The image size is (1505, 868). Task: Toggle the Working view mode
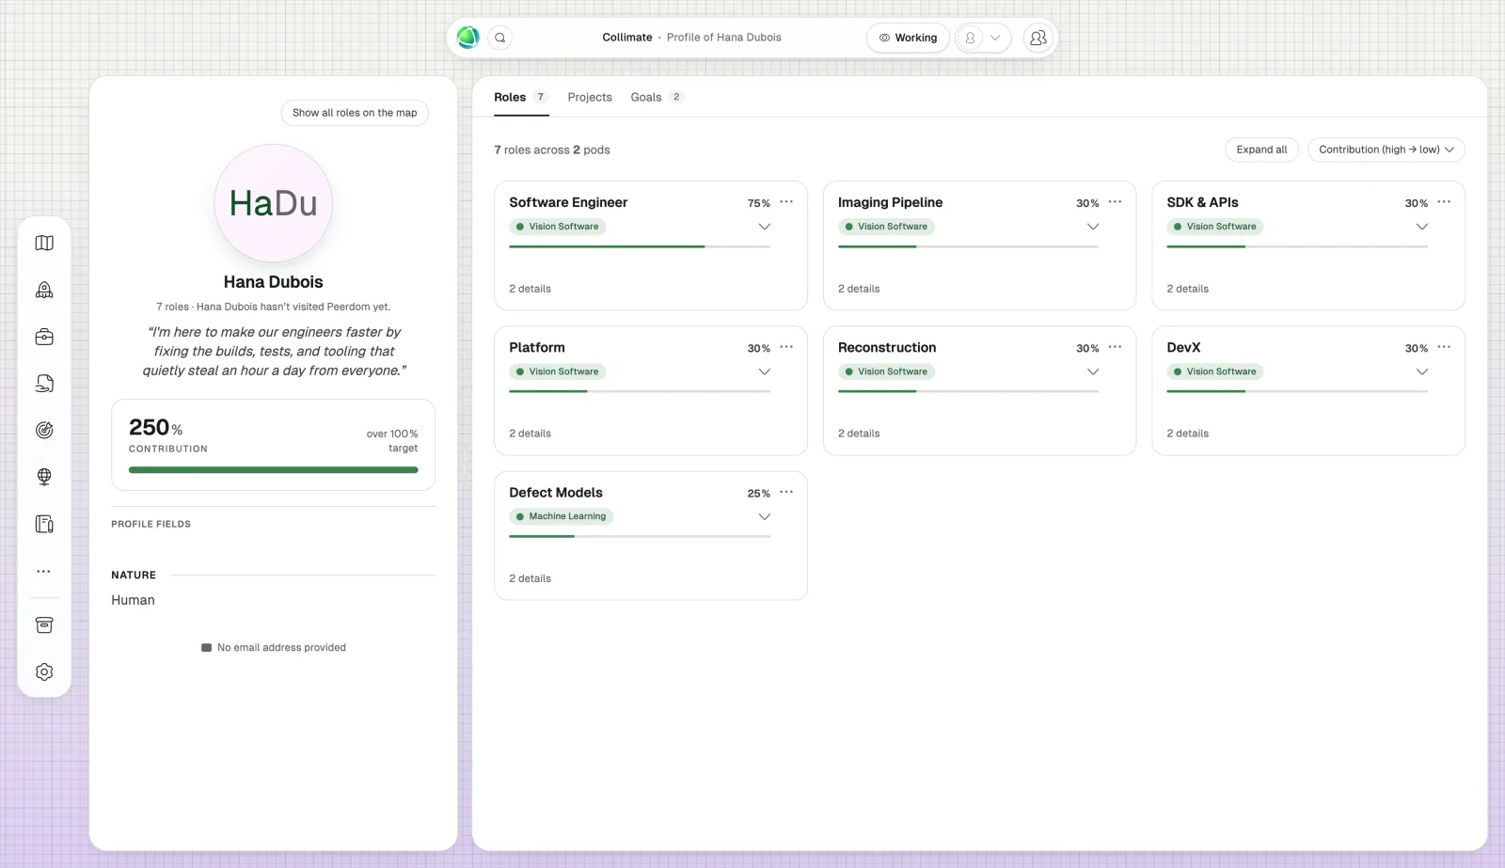(908, 38)
